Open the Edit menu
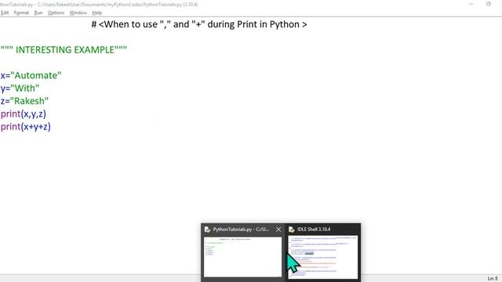Viewport: 502px width, 282px height. pyautogui.click(x=5, y=13)
